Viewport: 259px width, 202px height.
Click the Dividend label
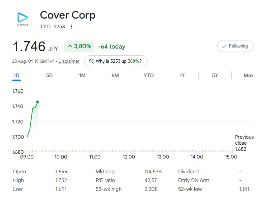click(x=188, y=172)
